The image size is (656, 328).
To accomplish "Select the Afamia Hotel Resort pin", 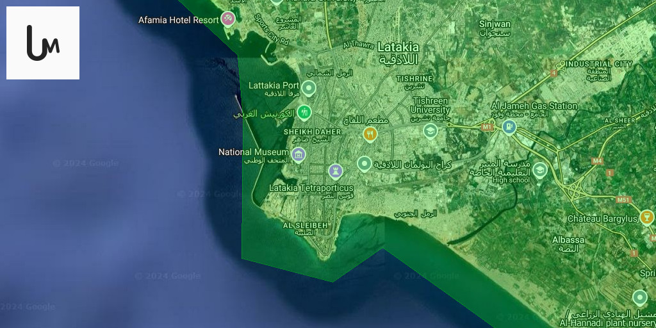I will (228, 19).
